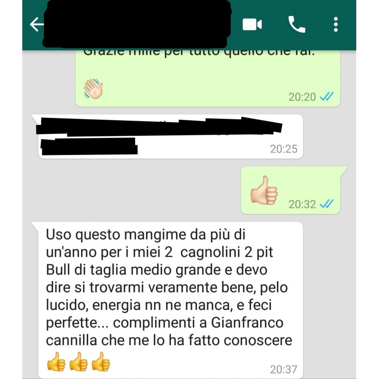Open the three-dot options menu
Image resolution: width=379 pixels, height=379 pixels.
pyautogui.click(x=336, y=25)
